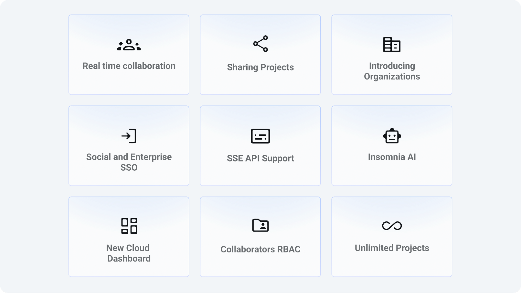Select the Unlimited Projects heading
Image resolution: width=521 pixels, height=293 pixels.
pyautogui.click(x=392, y=248)
